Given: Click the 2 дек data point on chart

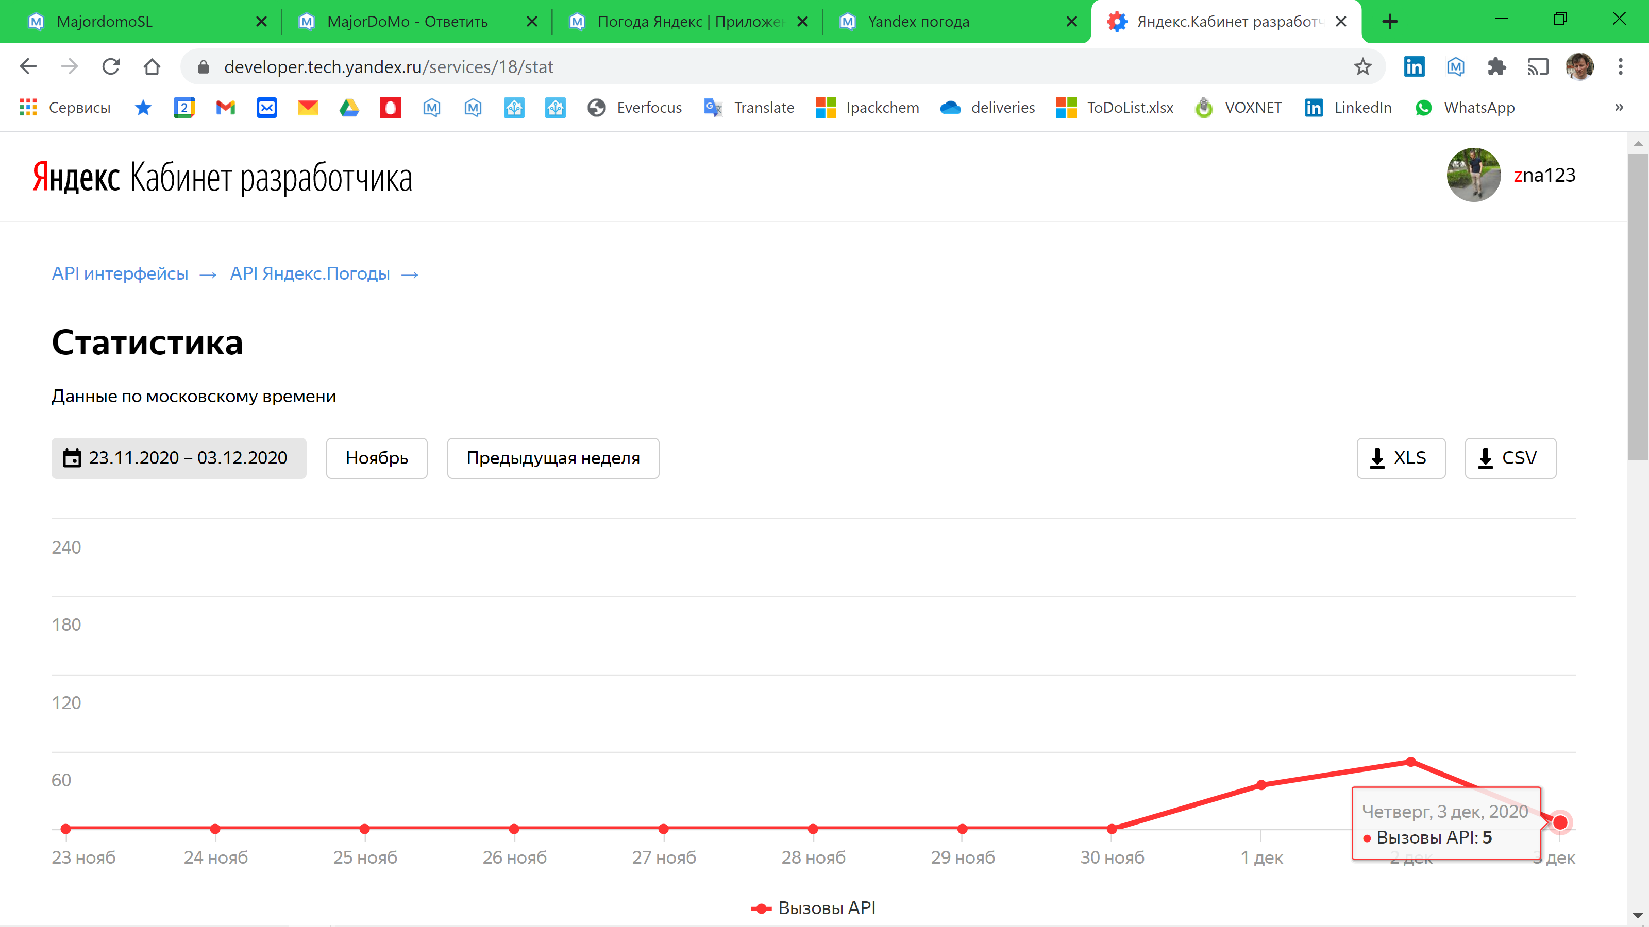Looking at the screenshot, I should (x=1410, y=761).
